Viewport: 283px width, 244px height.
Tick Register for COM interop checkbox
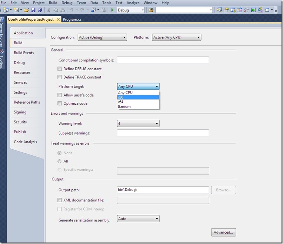pyautogui.click(x=59, y=209)
